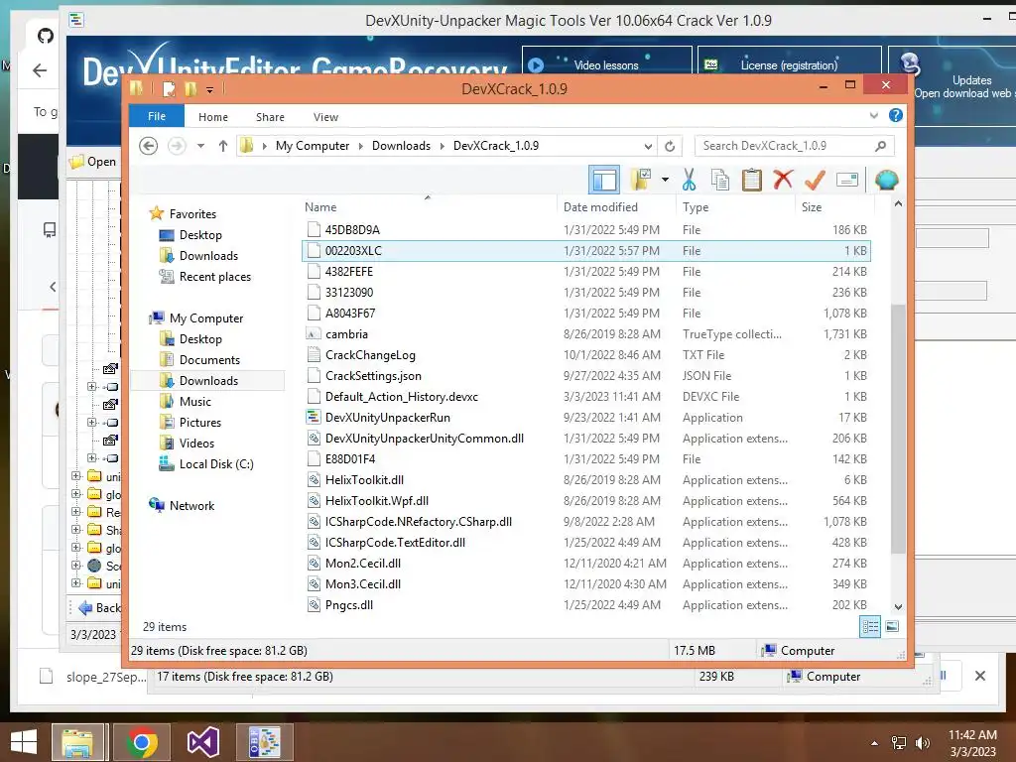Click the file list vertical scrollbar thumb
Viewport: 1016px width, 762px height.
coord(898,429)
